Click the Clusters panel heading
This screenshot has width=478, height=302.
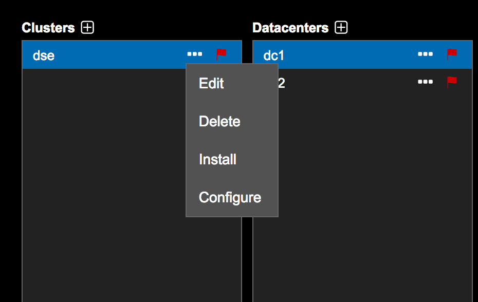click(49, 27)
